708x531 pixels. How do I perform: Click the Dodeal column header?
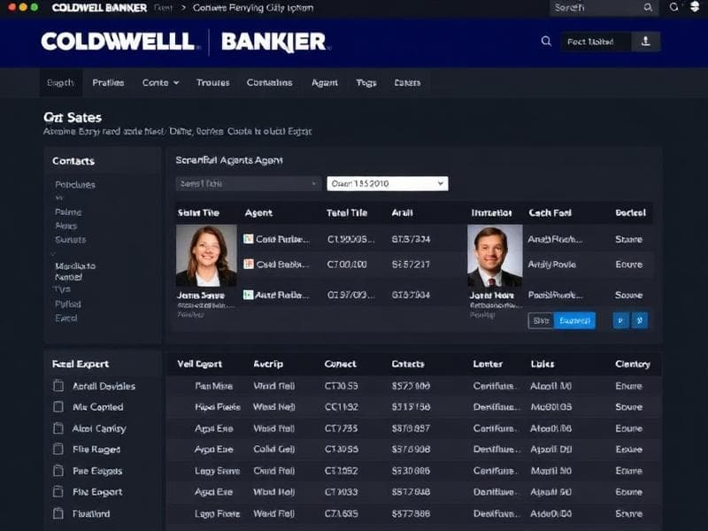[x=630, y=212]
